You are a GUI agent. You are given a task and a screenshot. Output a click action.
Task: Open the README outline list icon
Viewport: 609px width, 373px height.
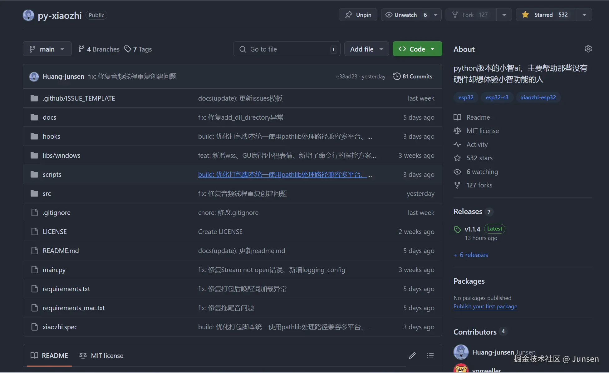(430, 356)
